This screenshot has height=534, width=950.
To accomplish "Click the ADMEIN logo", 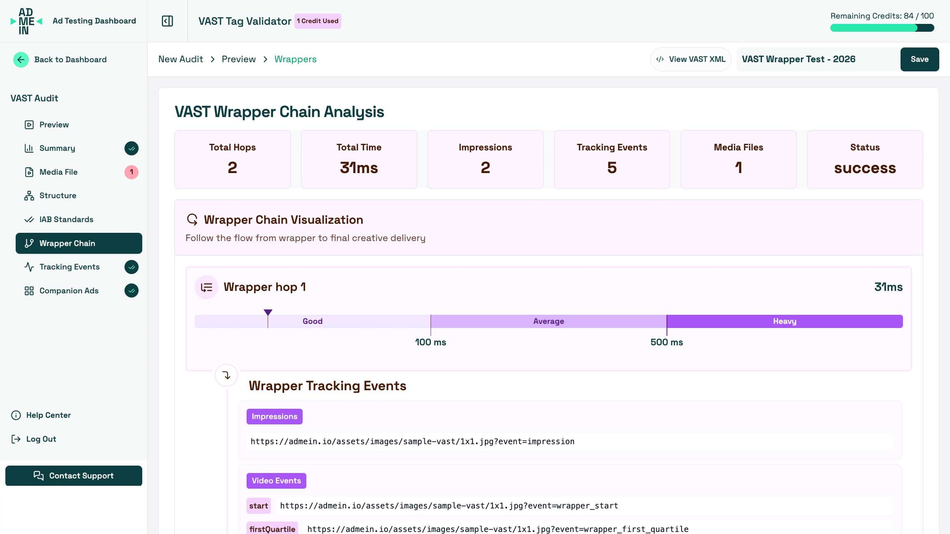I will tap(26, 21).
